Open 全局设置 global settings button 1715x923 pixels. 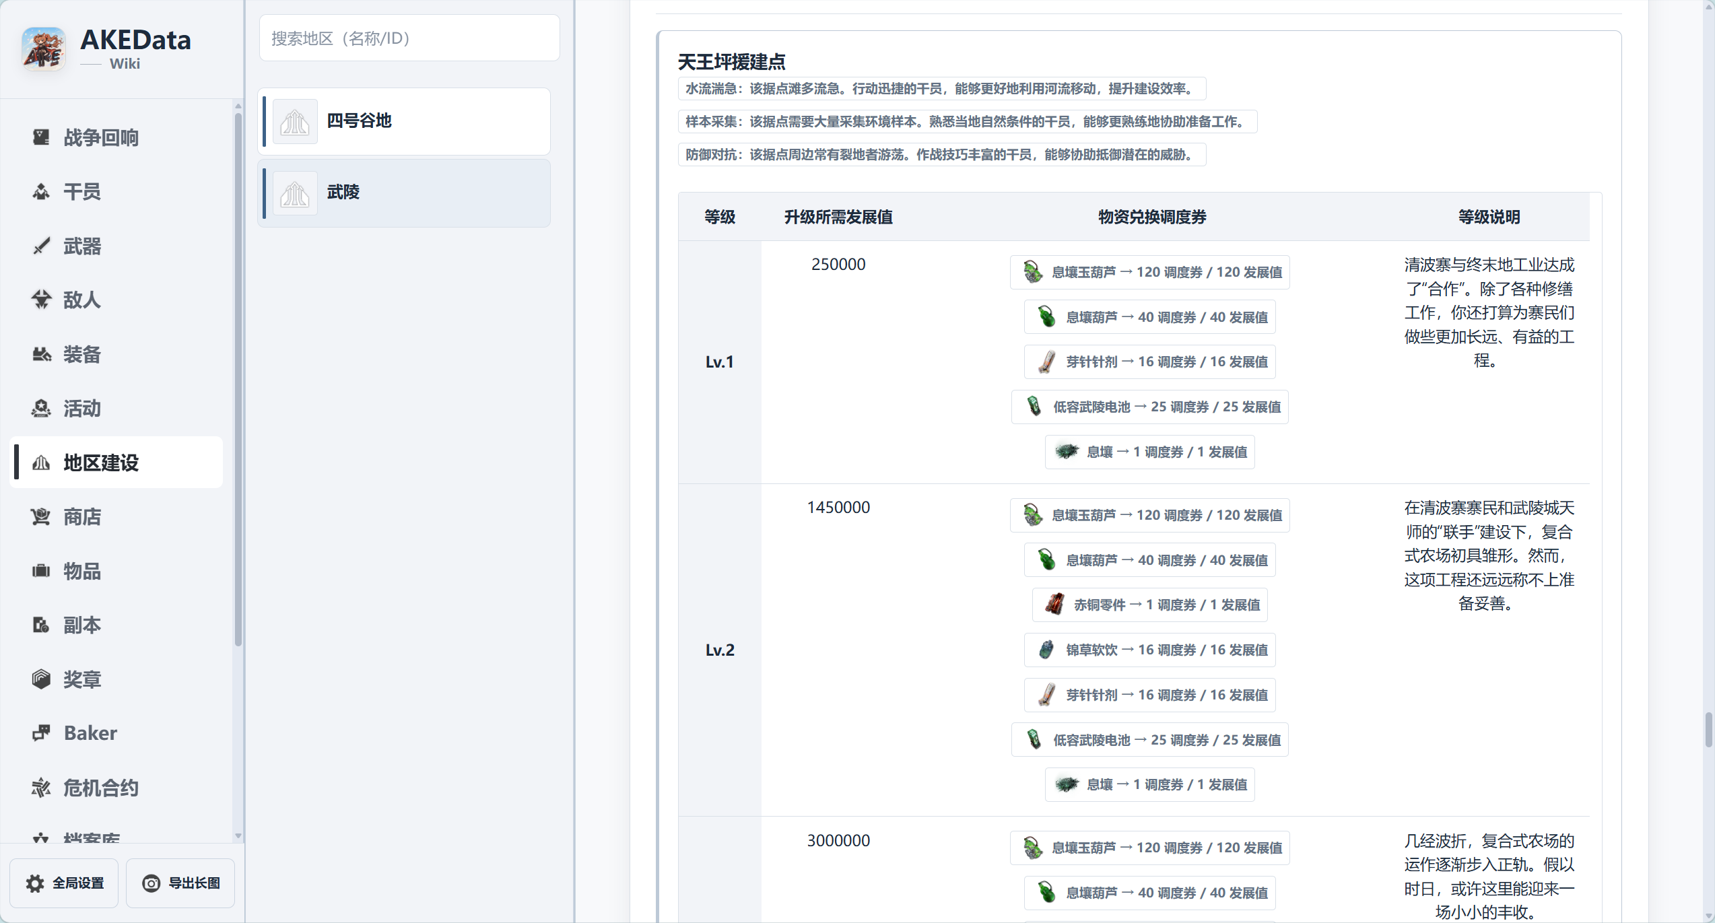[x=64, y=883]
